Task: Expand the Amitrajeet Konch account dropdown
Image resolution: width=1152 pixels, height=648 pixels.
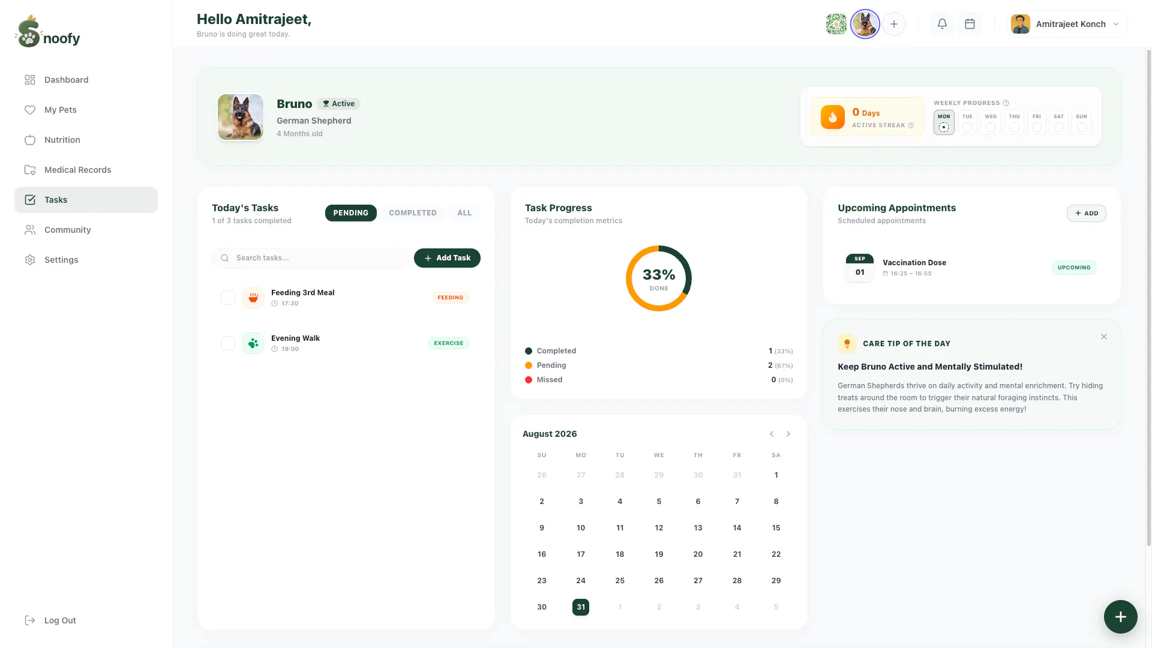Action: click(x=1066, y=24)
